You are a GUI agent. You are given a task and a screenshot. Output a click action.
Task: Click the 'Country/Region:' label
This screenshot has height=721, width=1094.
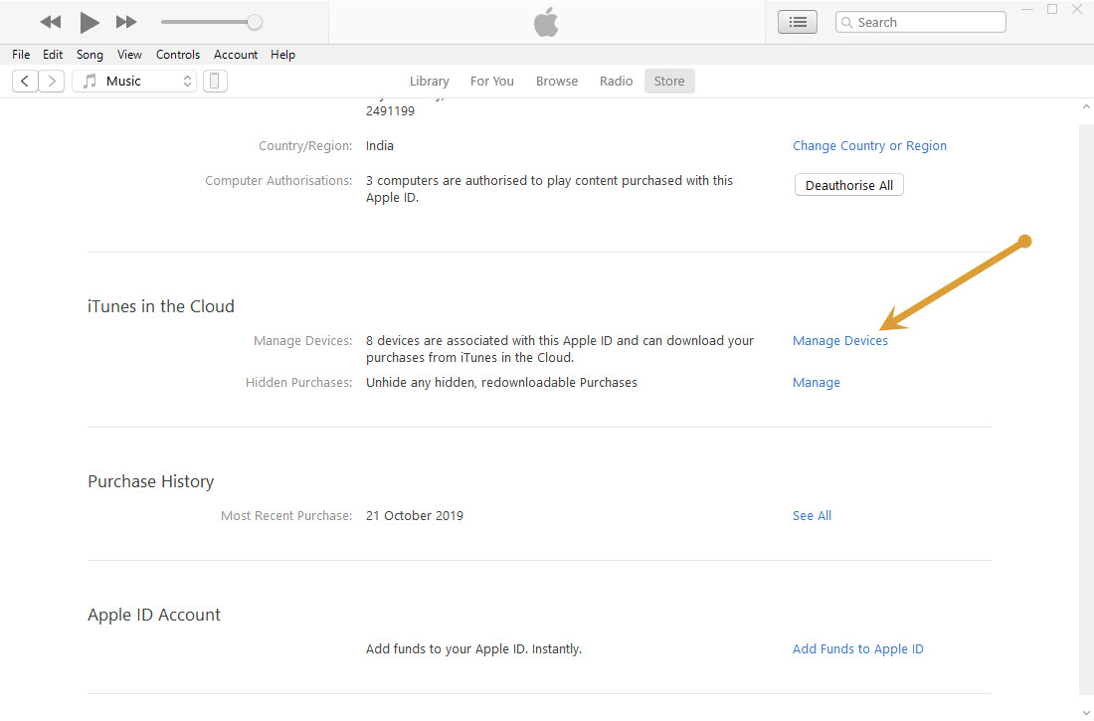305,146
